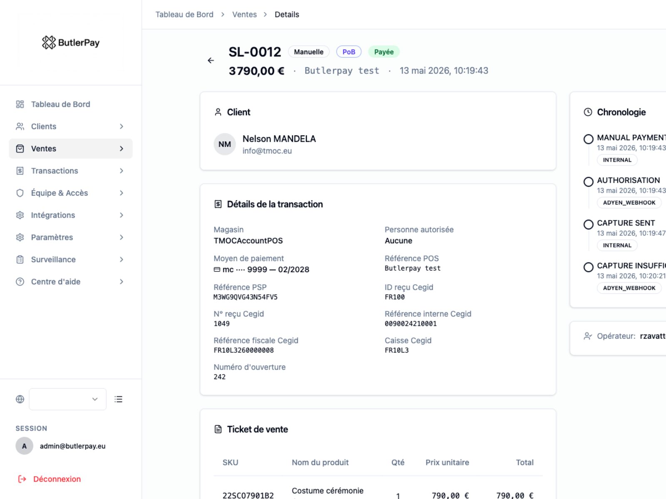The height and width of the screenshot is (499, 666).
Task: Select Transactions in the sidebar
Action: click(71, 171)
